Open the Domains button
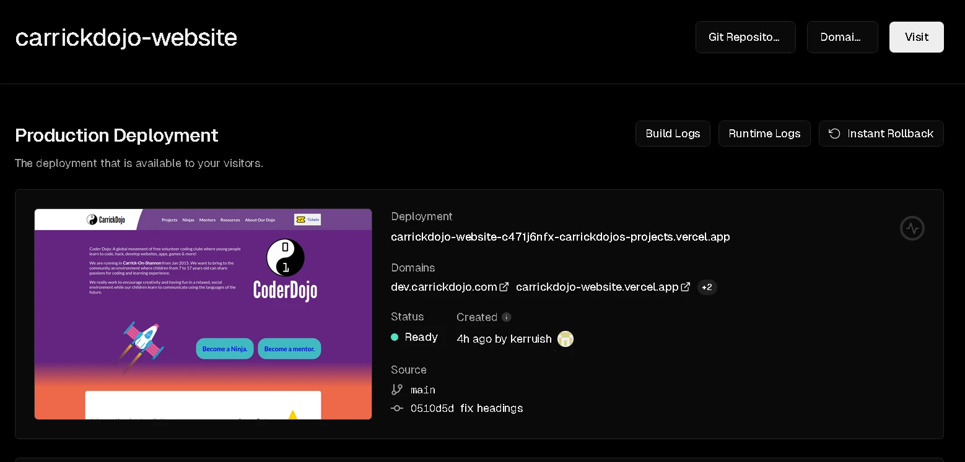 click(x=842, y=37)
